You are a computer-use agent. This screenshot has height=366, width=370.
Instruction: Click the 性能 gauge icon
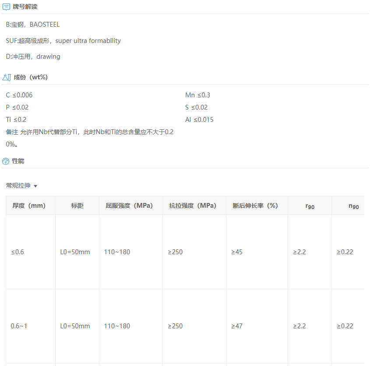click(6, 161)
